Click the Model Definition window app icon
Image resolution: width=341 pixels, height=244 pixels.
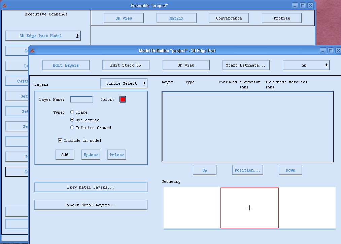point(32,50)
